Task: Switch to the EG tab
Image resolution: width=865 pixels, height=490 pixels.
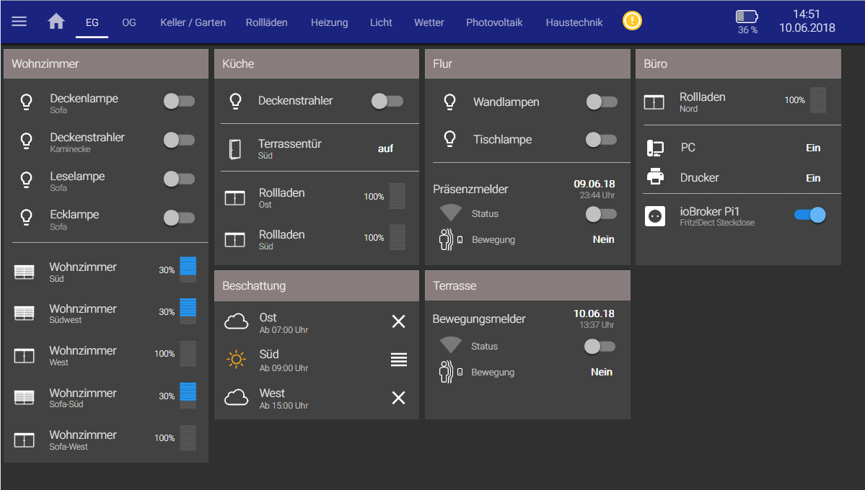Action: tap(92, 22)
